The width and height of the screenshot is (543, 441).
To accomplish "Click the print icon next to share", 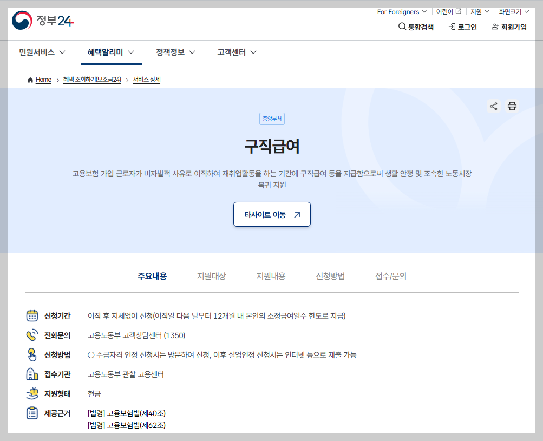I will point(512,106).
